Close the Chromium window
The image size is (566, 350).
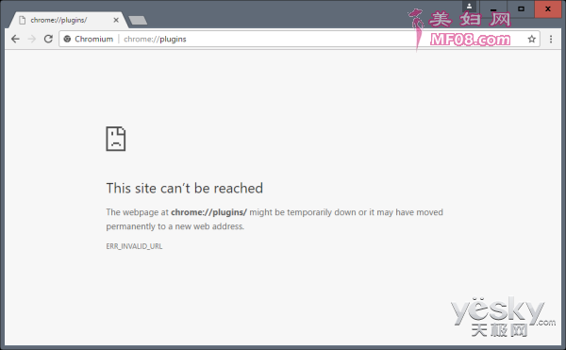click(x=547, y=8)
